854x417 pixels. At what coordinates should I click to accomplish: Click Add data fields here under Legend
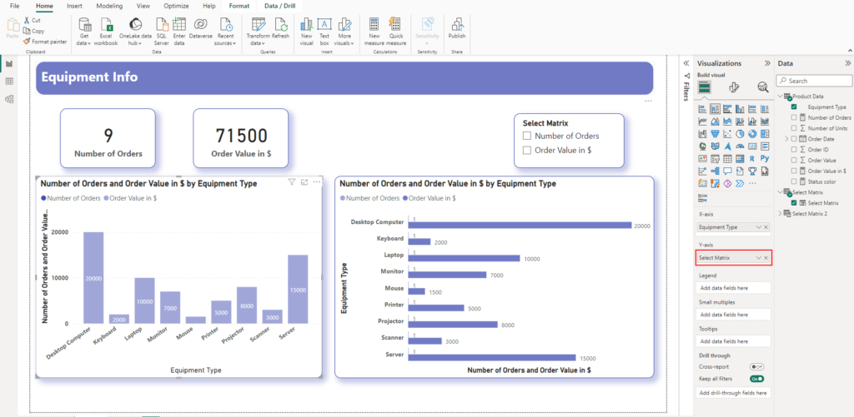pos(733,288)
